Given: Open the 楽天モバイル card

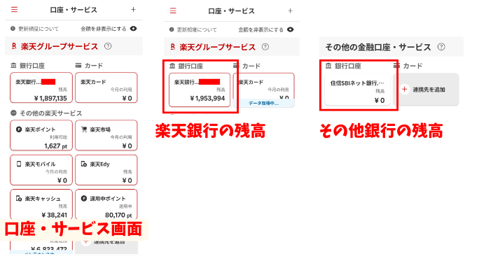Looking at the screenshot, I should click(x=41, y=170).
